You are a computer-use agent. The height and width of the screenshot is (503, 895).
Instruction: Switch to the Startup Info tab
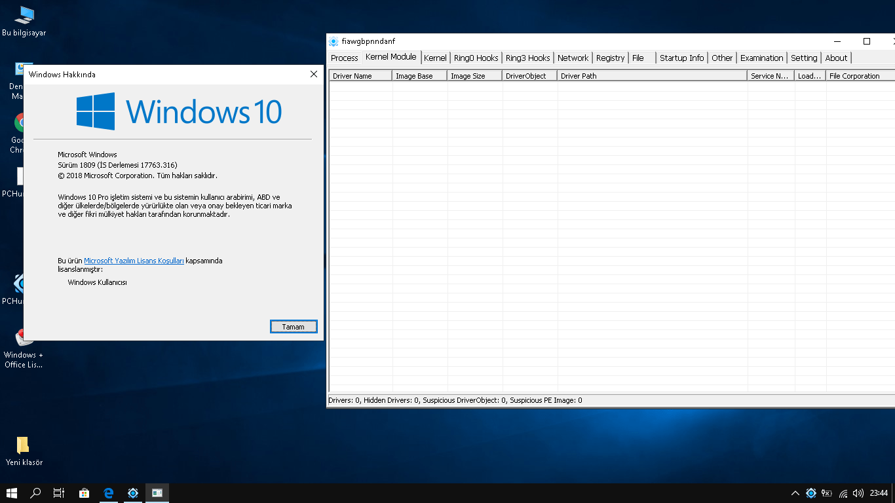tap(682, 58)
